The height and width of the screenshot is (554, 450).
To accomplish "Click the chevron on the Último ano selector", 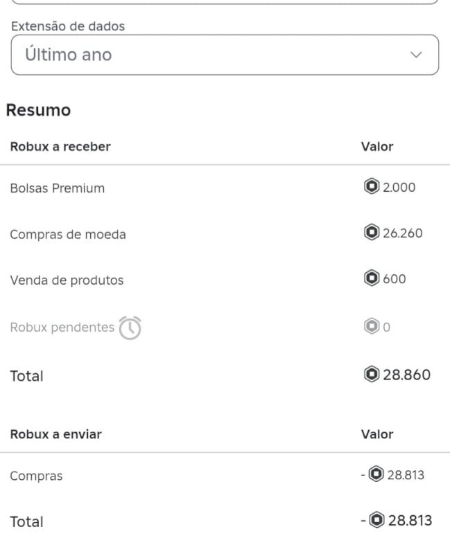I will [x=415, y=54].
